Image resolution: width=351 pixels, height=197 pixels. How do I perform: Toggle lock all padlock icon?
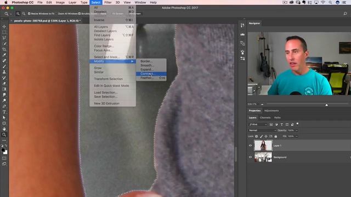pos(276,136)
